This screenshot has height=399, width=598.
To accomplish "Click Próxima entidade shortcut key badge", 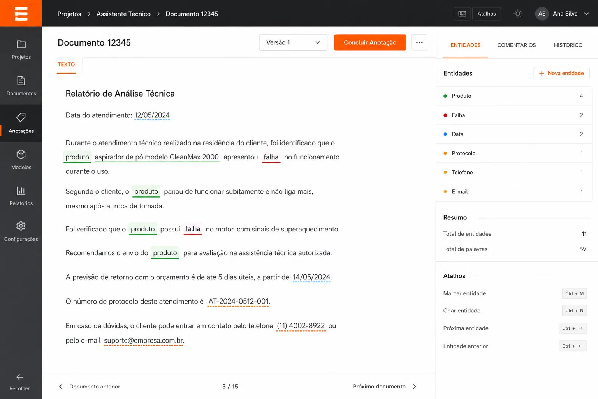I will (573, 328).
